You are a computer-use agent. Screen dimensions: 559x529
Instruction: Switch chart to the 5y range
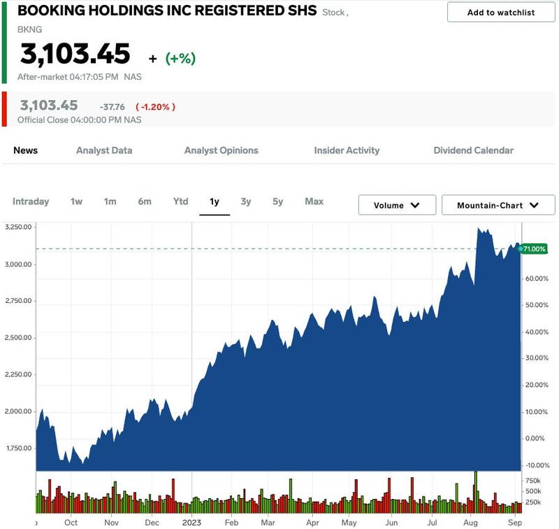click(277, 202)
